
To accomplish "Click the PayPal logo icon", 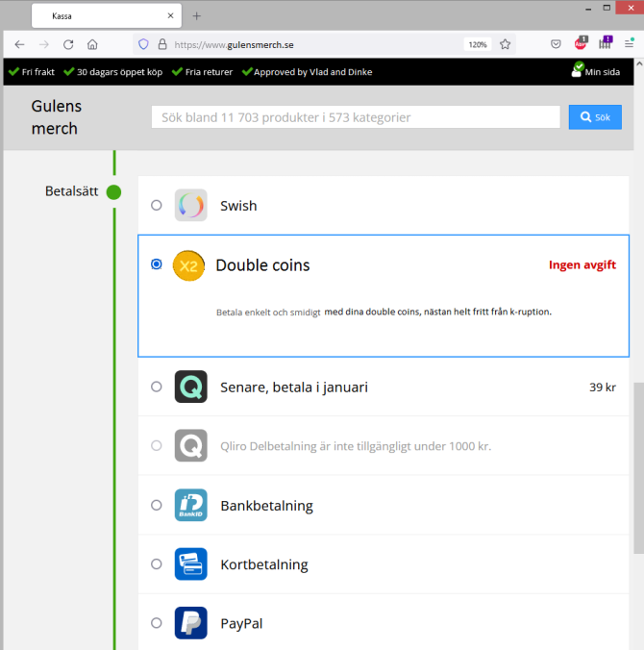I will point(190,623).
